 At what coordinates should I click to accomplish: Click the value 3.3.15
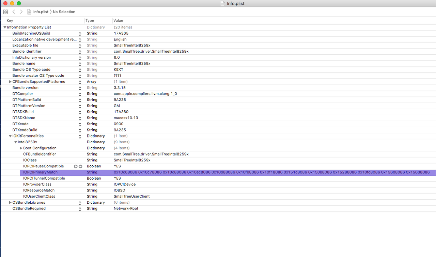point(119,88)
